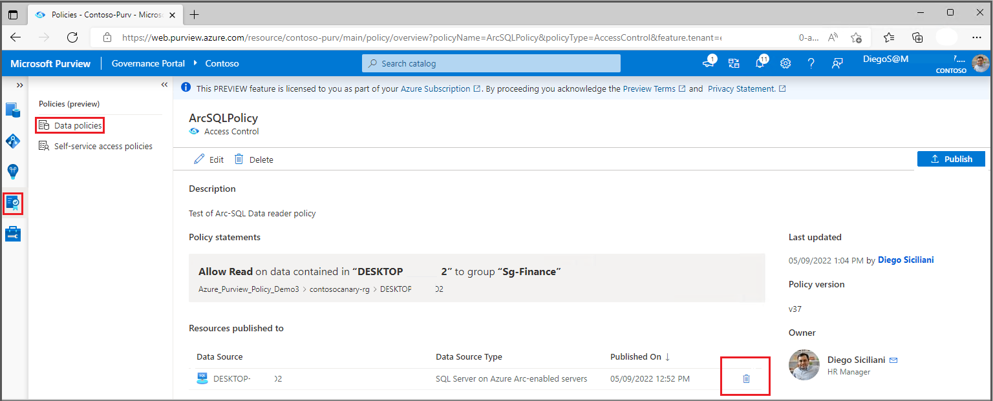The height and width of the screenshot is (401, 993).
Task: Open the directory switch icon
Action: [734, 63]
